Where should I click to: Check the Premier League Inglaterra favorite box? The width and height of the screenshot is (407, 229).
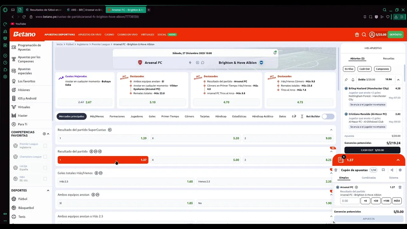45,146
